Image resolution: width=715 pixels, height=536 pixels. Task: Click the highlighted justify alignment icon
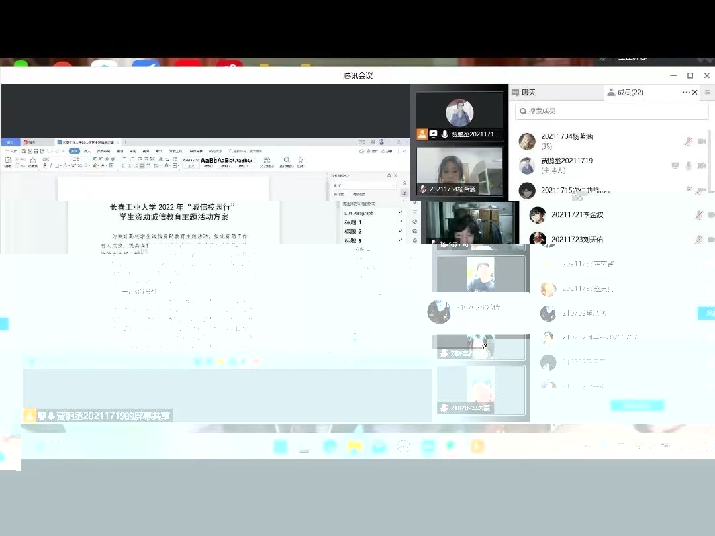point(142,165)
